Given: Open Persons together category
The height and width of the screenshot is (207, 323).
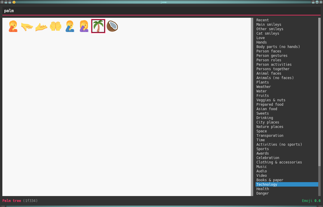Looking at the screenshot, I should click(x=287, y=69).
